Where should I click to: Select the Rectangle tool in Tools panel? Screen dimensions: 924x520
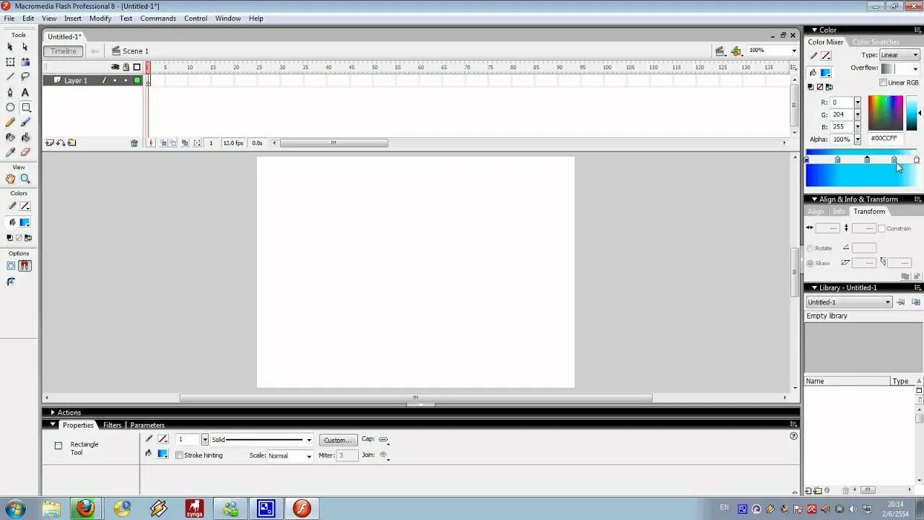coord(25,108)
